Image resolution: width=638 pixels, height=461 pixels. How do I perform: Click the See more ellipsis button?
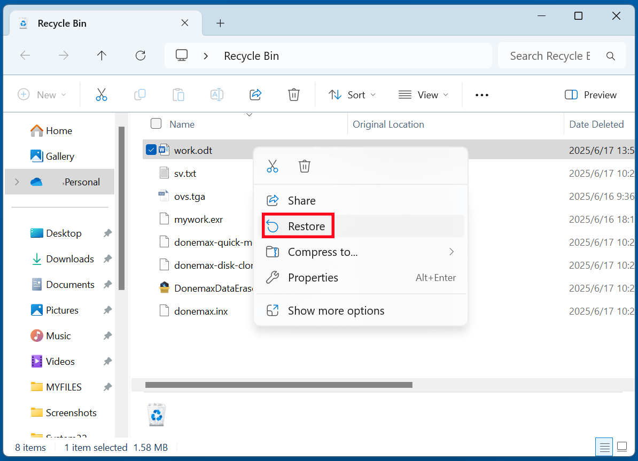481,95
